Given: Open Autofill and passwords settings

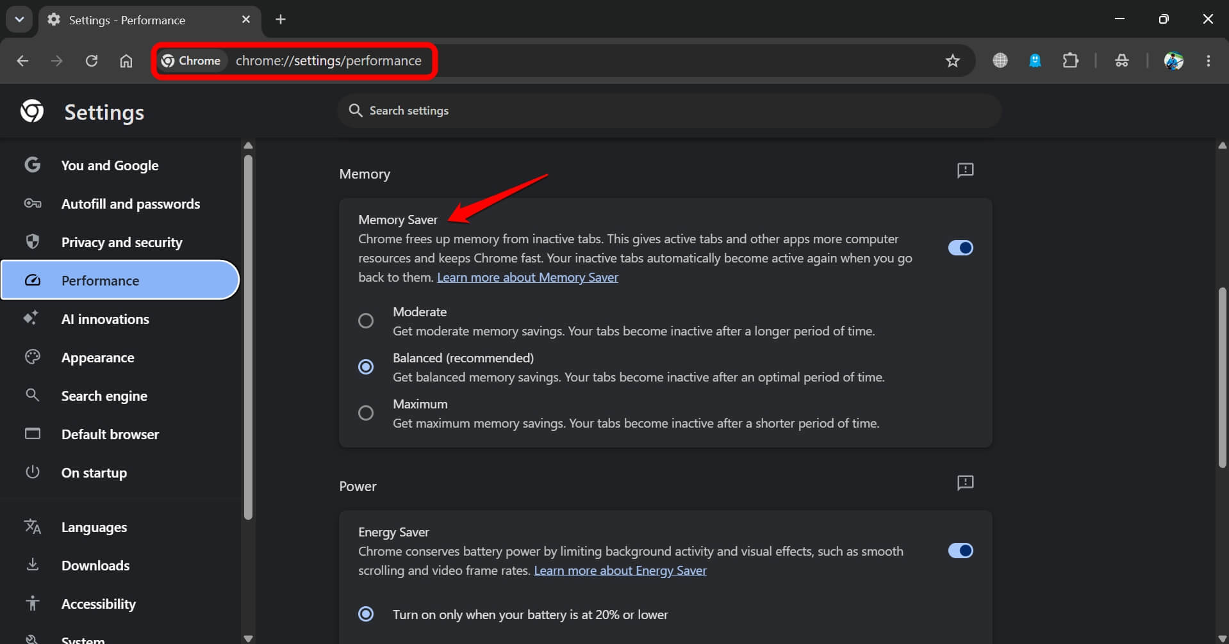Looking at the screenshot, I should [120, 204].
